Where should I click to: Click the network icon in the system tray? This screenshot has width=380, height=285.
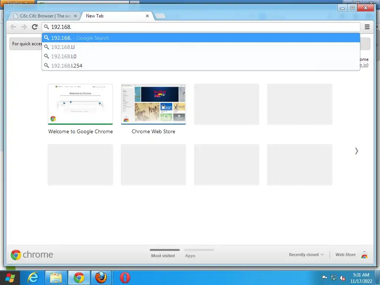pos(334,278)
